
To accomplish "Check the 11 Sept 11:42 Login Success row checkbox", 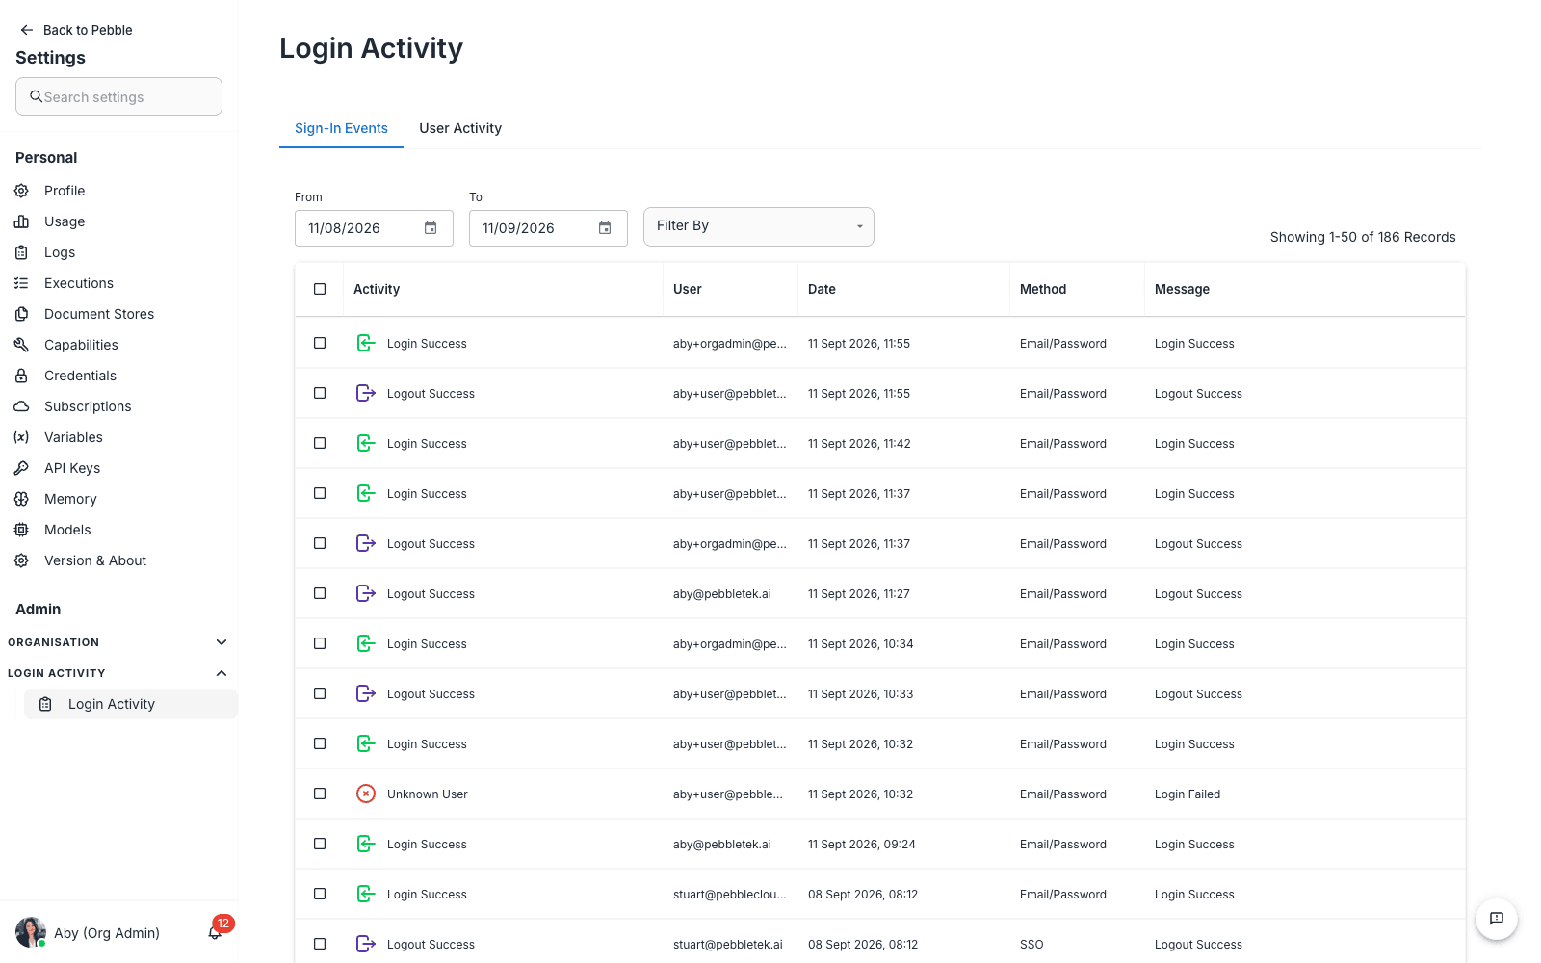I will 320,443.
